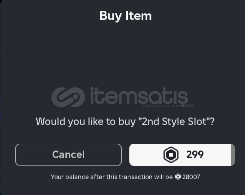The image size is (245, 195).
Task: Click the 299 price number
Action: [195, 155]
